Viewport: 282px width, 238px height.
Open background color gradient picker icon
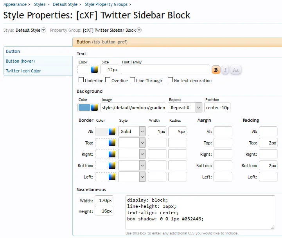(94, 108)
